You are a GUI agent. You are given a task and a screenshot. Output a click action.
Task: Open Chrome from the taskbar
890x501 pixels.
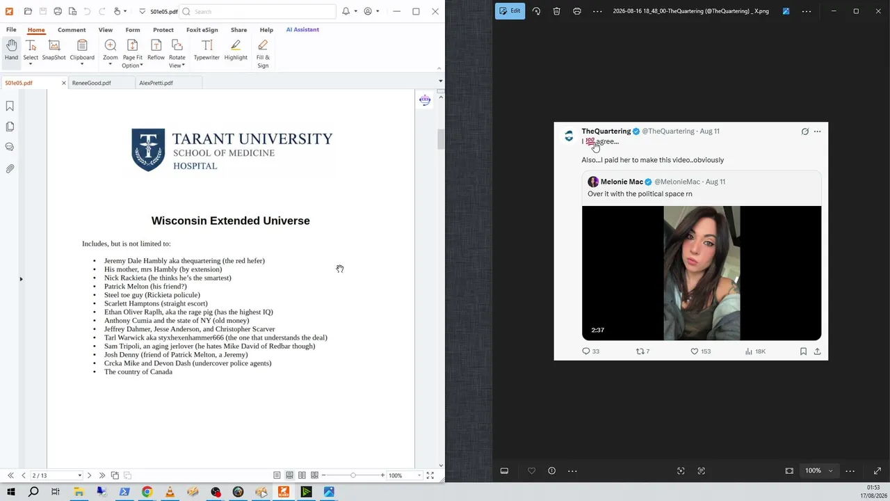(147, 492)
